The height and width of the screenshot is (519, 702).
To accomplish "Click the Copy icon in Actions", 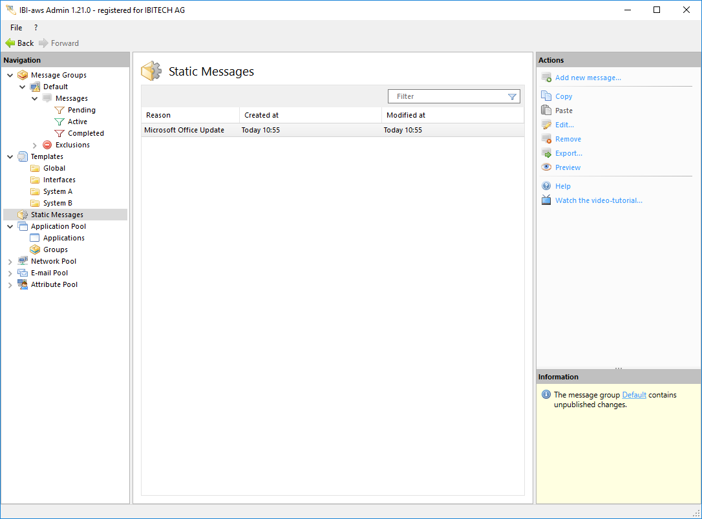I will pos(546,96).
